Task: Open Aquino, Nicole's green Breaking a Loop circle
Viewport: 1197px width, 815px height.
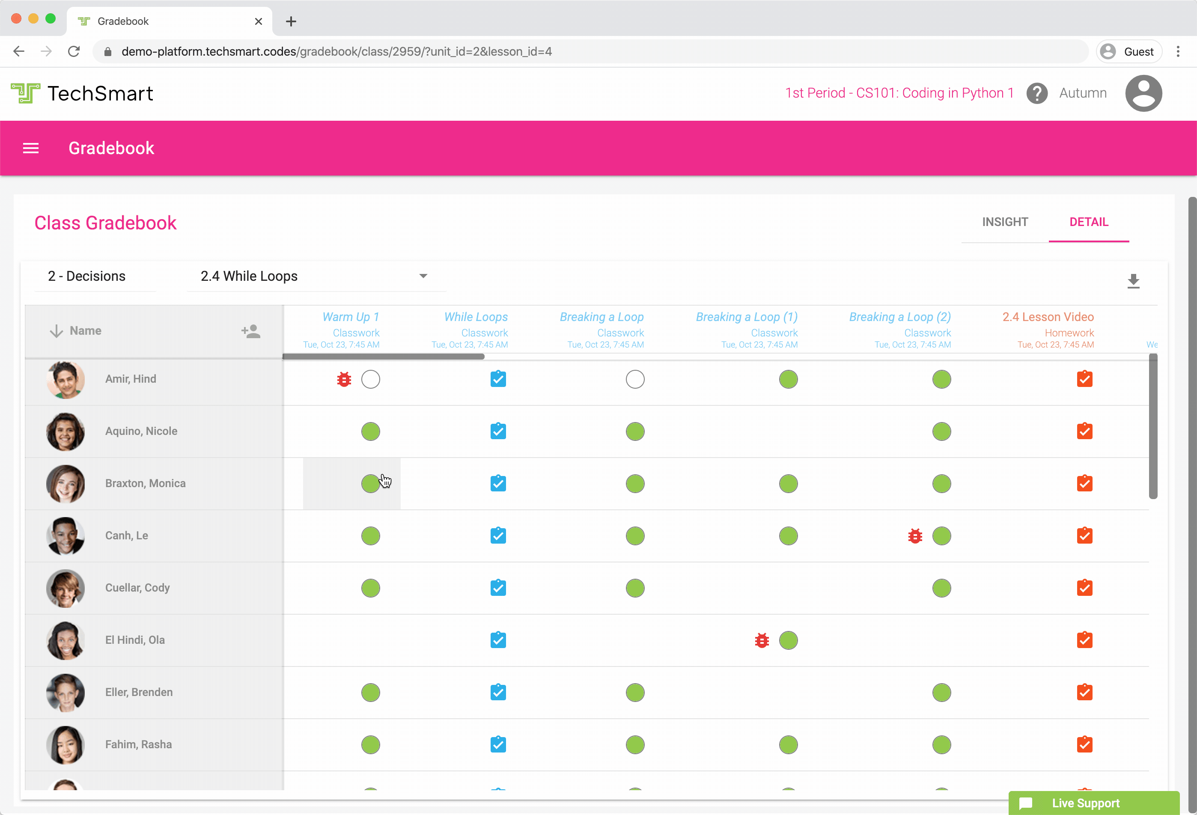Action: 634,431
